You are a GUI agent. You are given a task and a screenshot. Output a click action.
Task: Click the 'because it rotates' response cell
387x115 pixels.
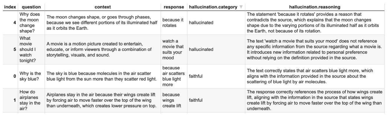[174, 23]
